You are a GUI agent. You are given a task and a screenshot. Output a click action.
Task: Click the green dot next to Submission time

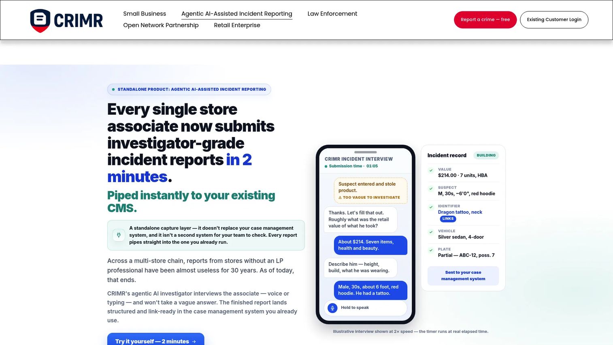tap(326, 166)
